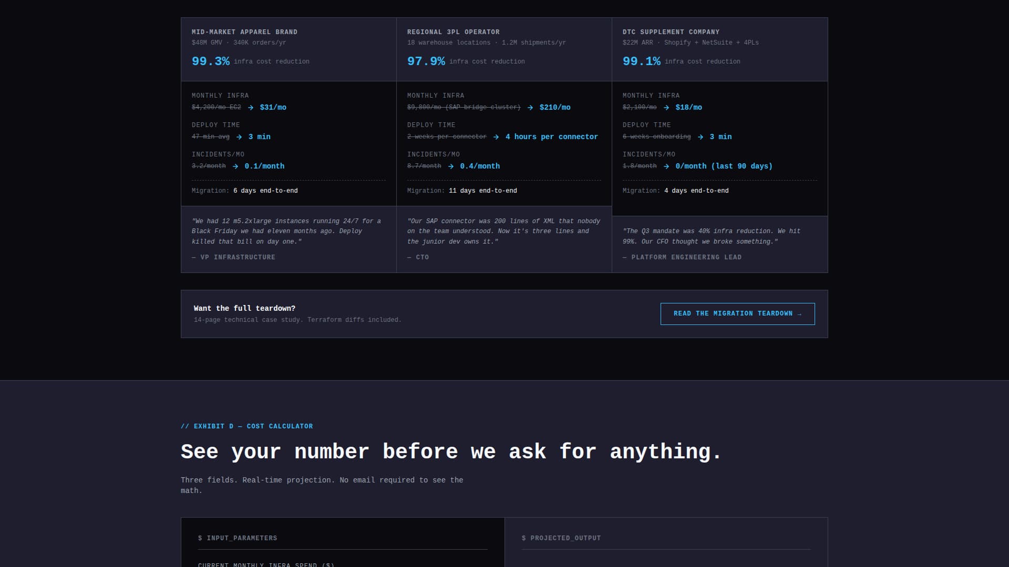
Task: Click the VP Infrastructure attribution
Action: (234, 258)
